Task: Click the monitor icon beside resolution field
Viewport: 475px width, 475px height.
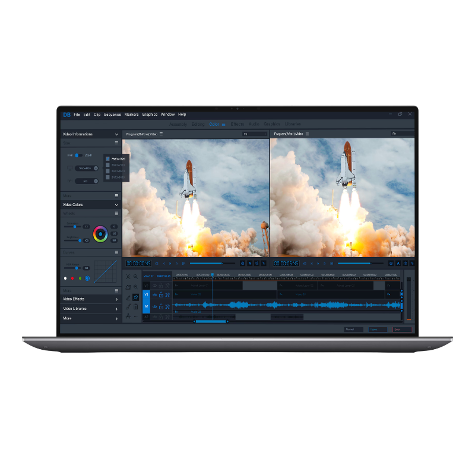Action: [69, 168]
